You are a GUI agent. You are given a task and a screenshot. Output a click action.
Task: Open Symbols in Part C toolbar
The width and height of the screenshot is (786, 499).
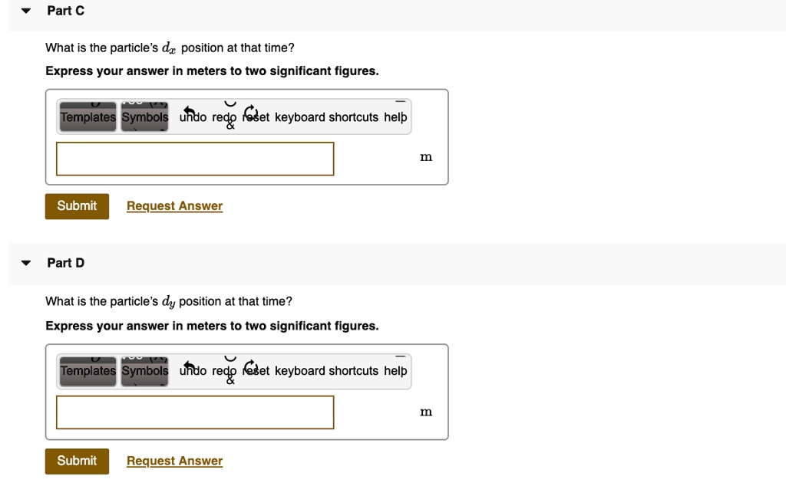click(145, 117)
